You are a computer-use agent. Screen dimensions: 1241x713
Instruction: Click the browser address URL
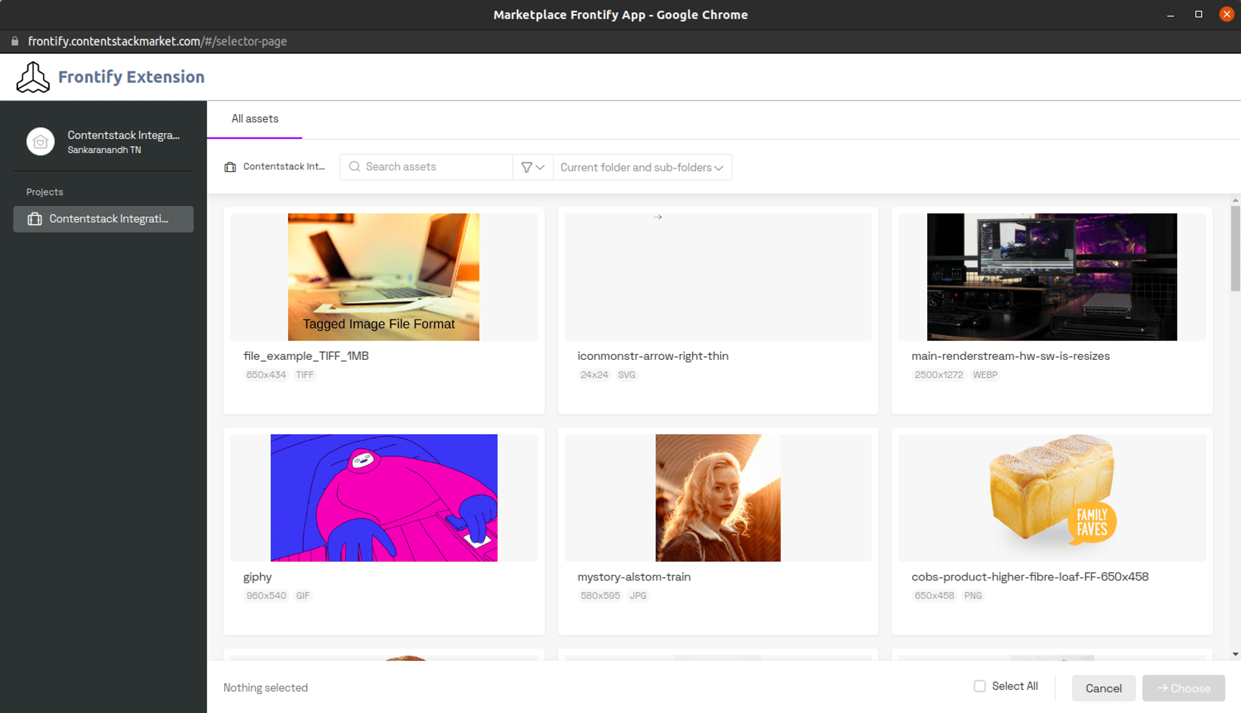[x=158, y=41]
